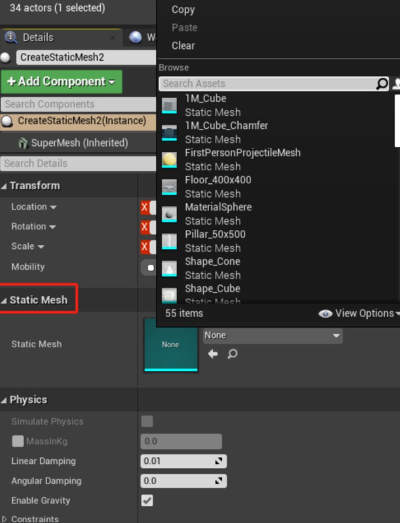Image resolution: width=400 pixels, height=523 pixels.
Task: Collapse the Static Mesh section
Action: [x=4, y=301]
